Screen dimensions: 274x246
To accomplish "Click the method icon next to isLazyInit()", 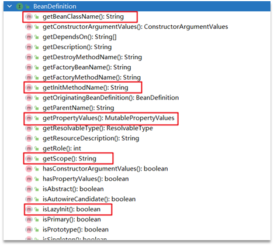I will (29, 210).
